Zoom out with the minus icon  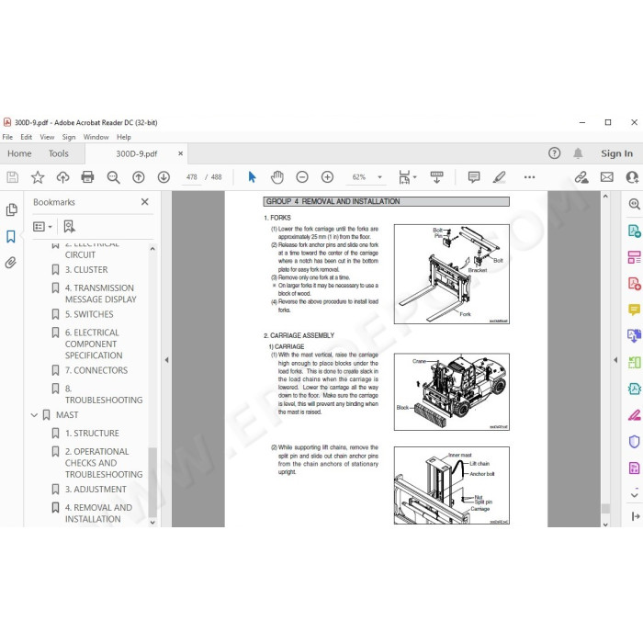[x=302, y=177]
